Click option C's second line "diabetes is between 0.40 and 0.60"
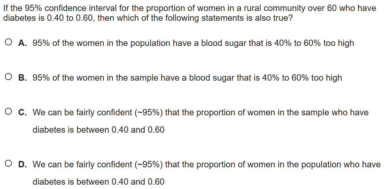The width and height of the screenshot is (392, 189). point(98,130)
